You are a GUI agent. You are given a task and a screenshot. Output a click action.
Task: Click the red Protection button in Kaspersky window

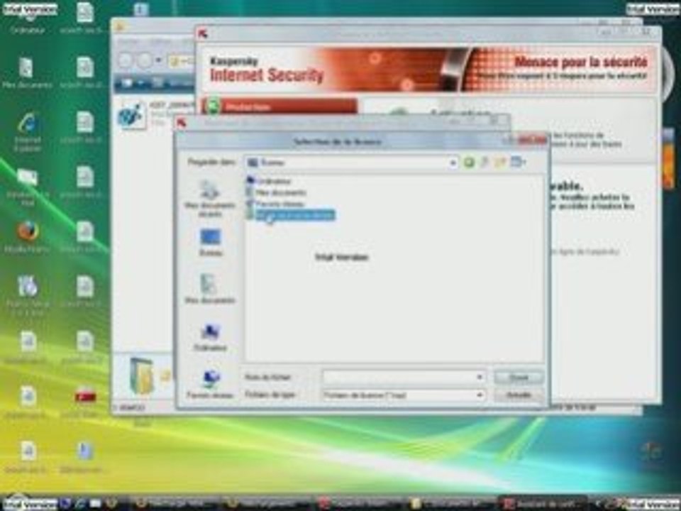click(279, 106)
